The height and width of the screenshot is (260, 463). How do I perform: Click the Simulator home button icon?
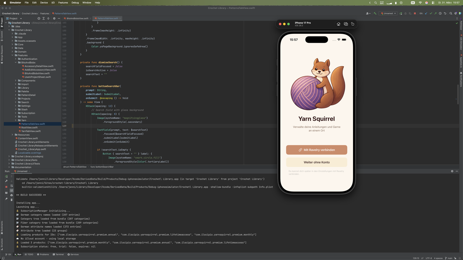[339, 24]
